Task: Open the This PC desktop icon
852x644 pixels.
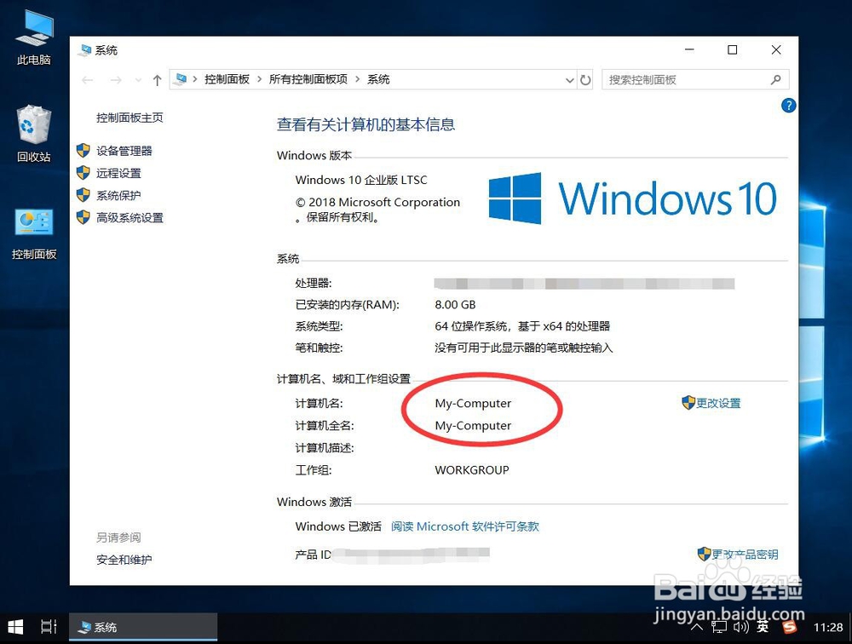Action: (34, 38)
